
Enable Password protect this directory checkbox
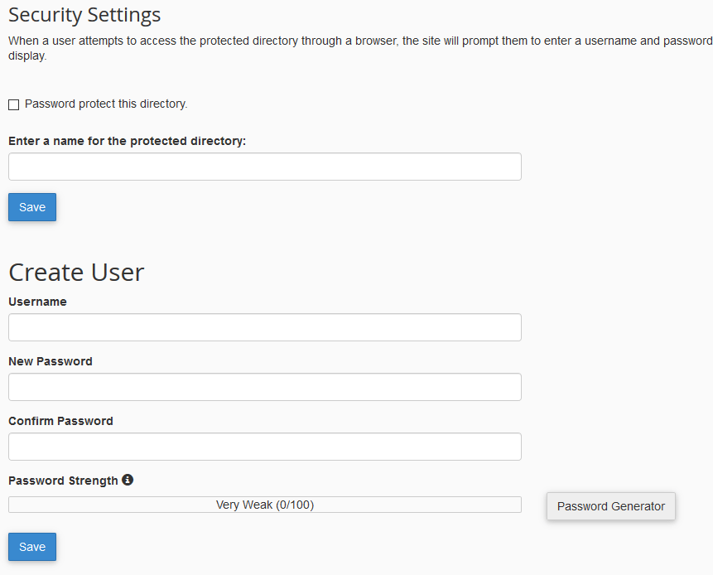13,104
